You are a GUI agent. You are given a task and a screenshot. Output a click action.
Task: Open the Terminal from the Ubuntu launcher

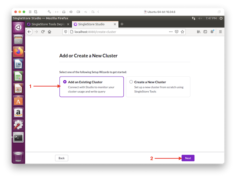18,137
